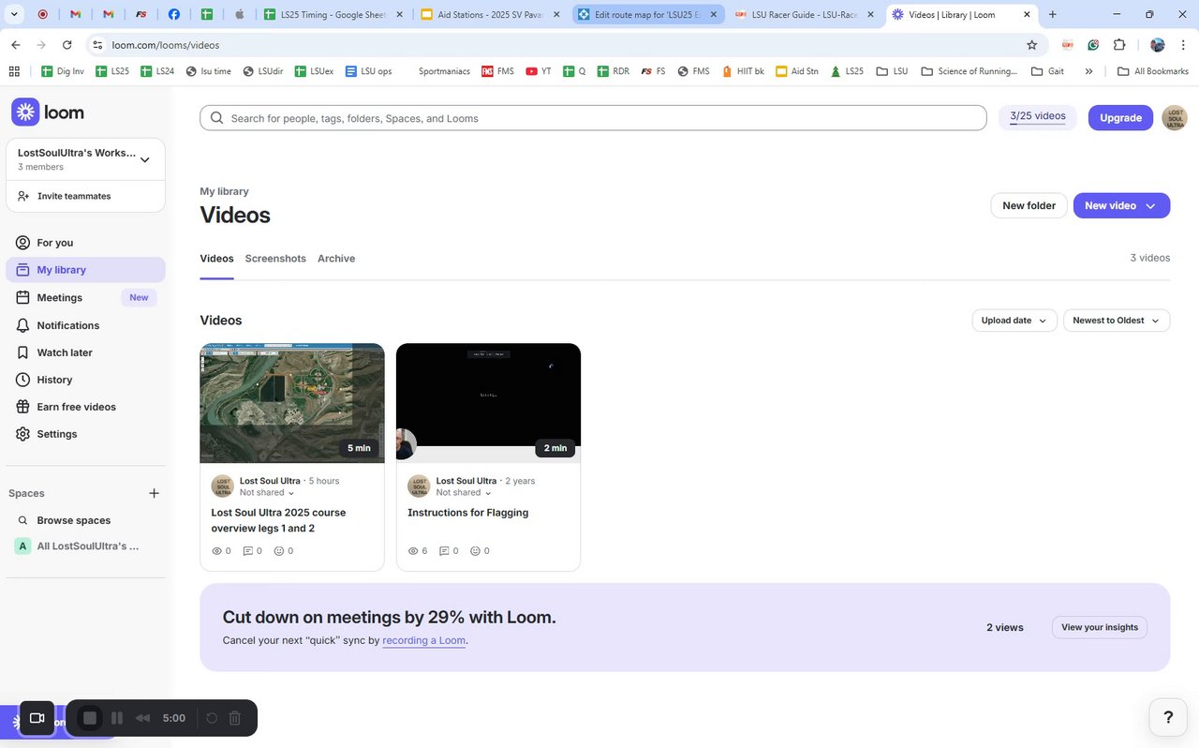Switch to the Videos tab

coord(216,259)
